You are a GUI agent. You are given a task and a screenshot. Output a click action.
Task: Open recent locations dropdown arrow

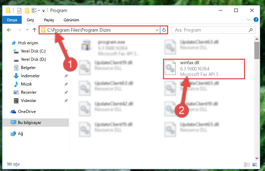click(27, 30)
